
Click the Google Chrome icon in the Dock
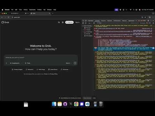pos(76,104)
